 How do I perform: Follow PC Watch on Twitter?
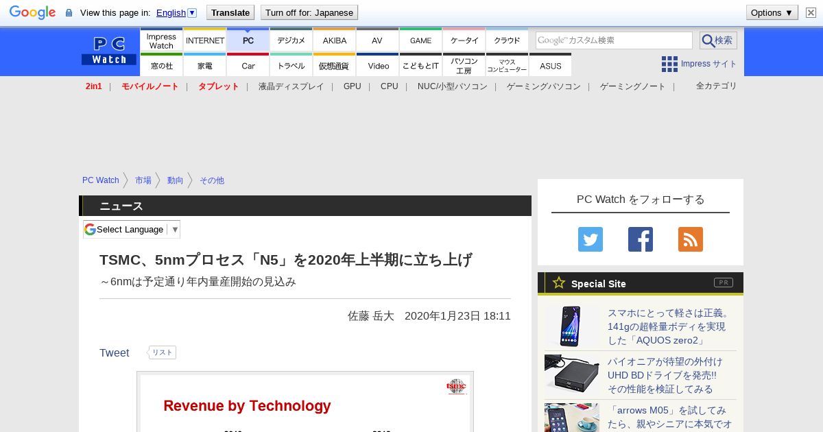(x=591, y=239)
